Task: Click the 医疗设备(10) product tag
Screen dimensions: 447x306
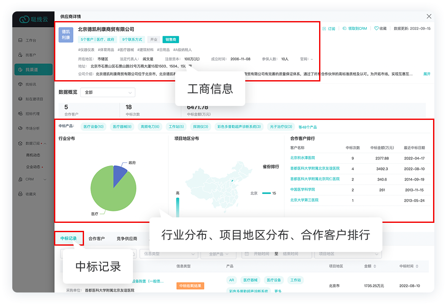Action: pyautogui.click(x=94, y=127)
